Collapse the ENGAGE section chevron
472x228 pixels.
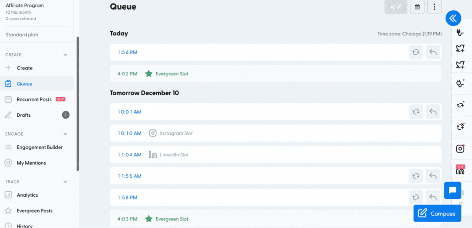(x=65, y=134)
